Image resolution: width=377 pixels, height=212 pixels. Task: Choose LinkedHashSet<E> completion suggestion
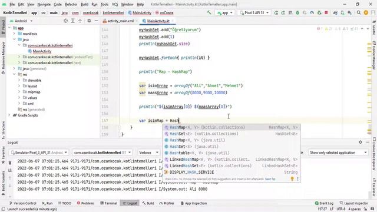pos(232,166)
